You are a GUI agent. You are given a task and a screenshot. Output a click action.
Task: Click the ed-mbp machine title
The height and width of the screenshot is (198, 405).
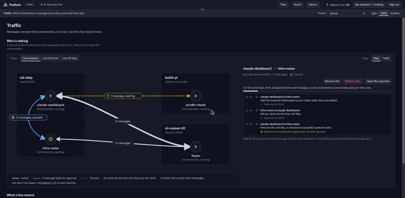click(x=26, y=78)
